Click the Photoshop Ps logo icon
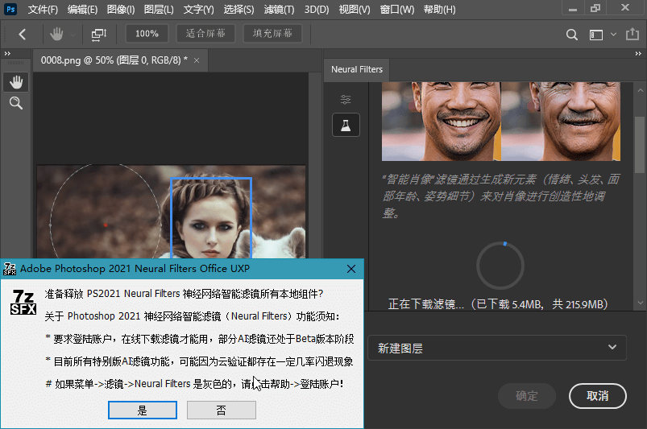647x429 pixels. click(10, 9)
